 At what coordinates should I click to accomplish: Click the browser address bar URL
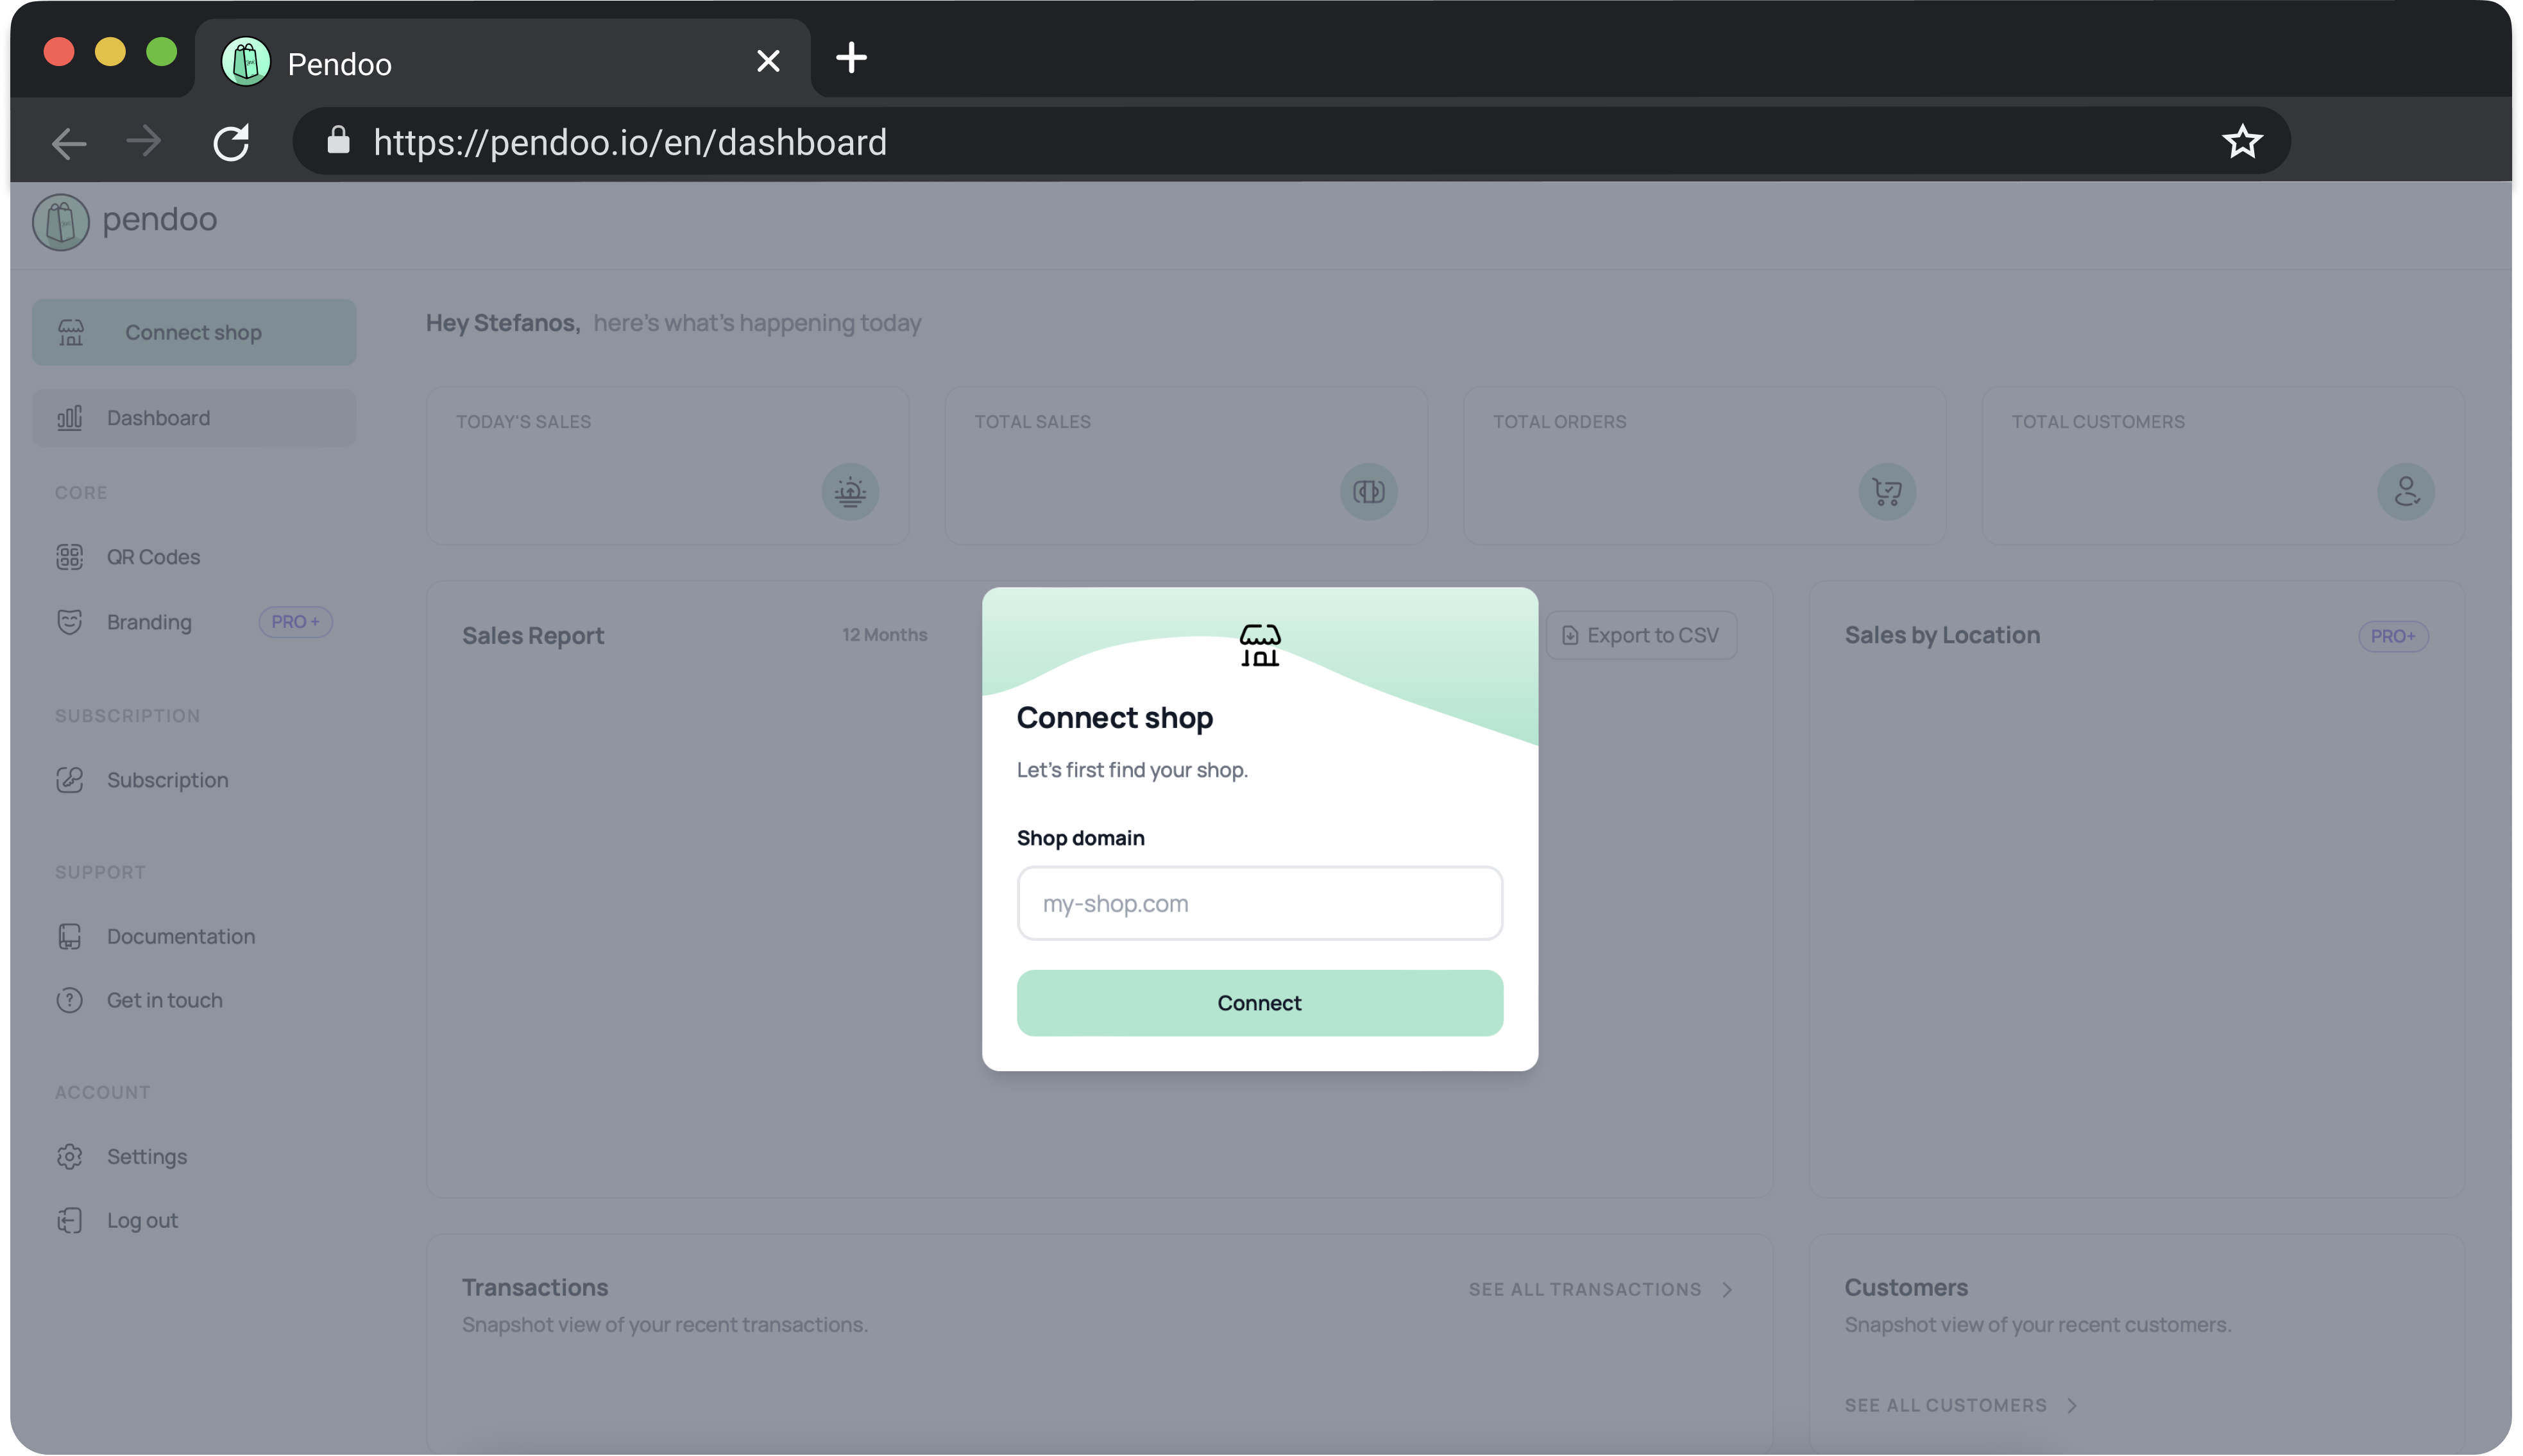pyautogui.click(x=630, y=142)
